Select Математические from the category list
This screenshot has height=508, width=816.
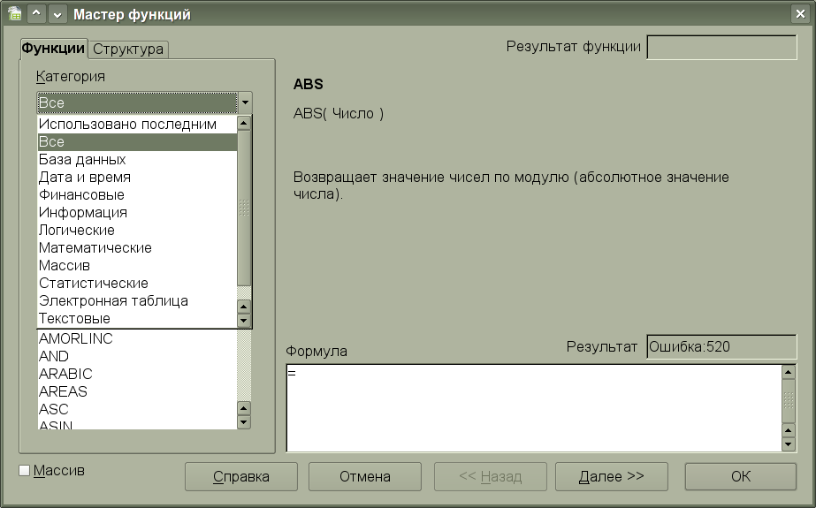95,248
